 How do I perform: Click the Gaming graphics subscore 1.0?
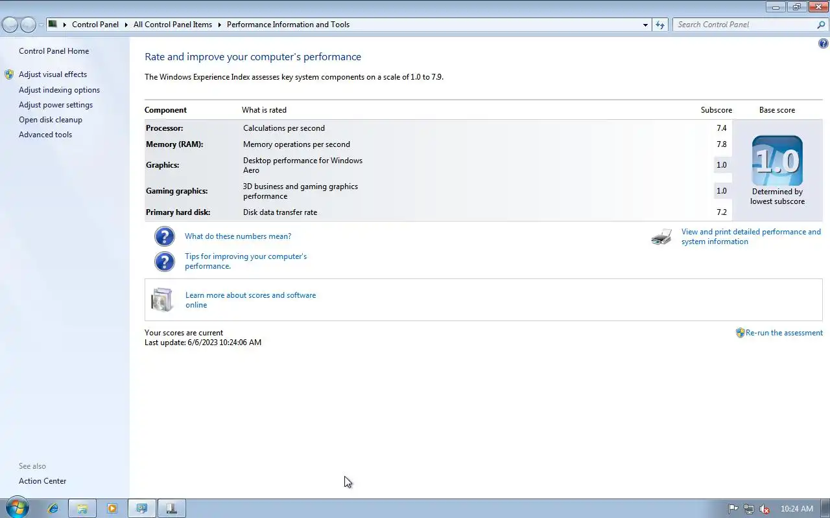(722, 191)
